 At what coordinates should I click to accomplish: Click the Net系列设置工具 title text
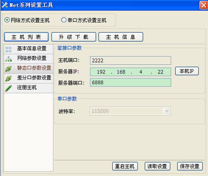click(31, 5)
